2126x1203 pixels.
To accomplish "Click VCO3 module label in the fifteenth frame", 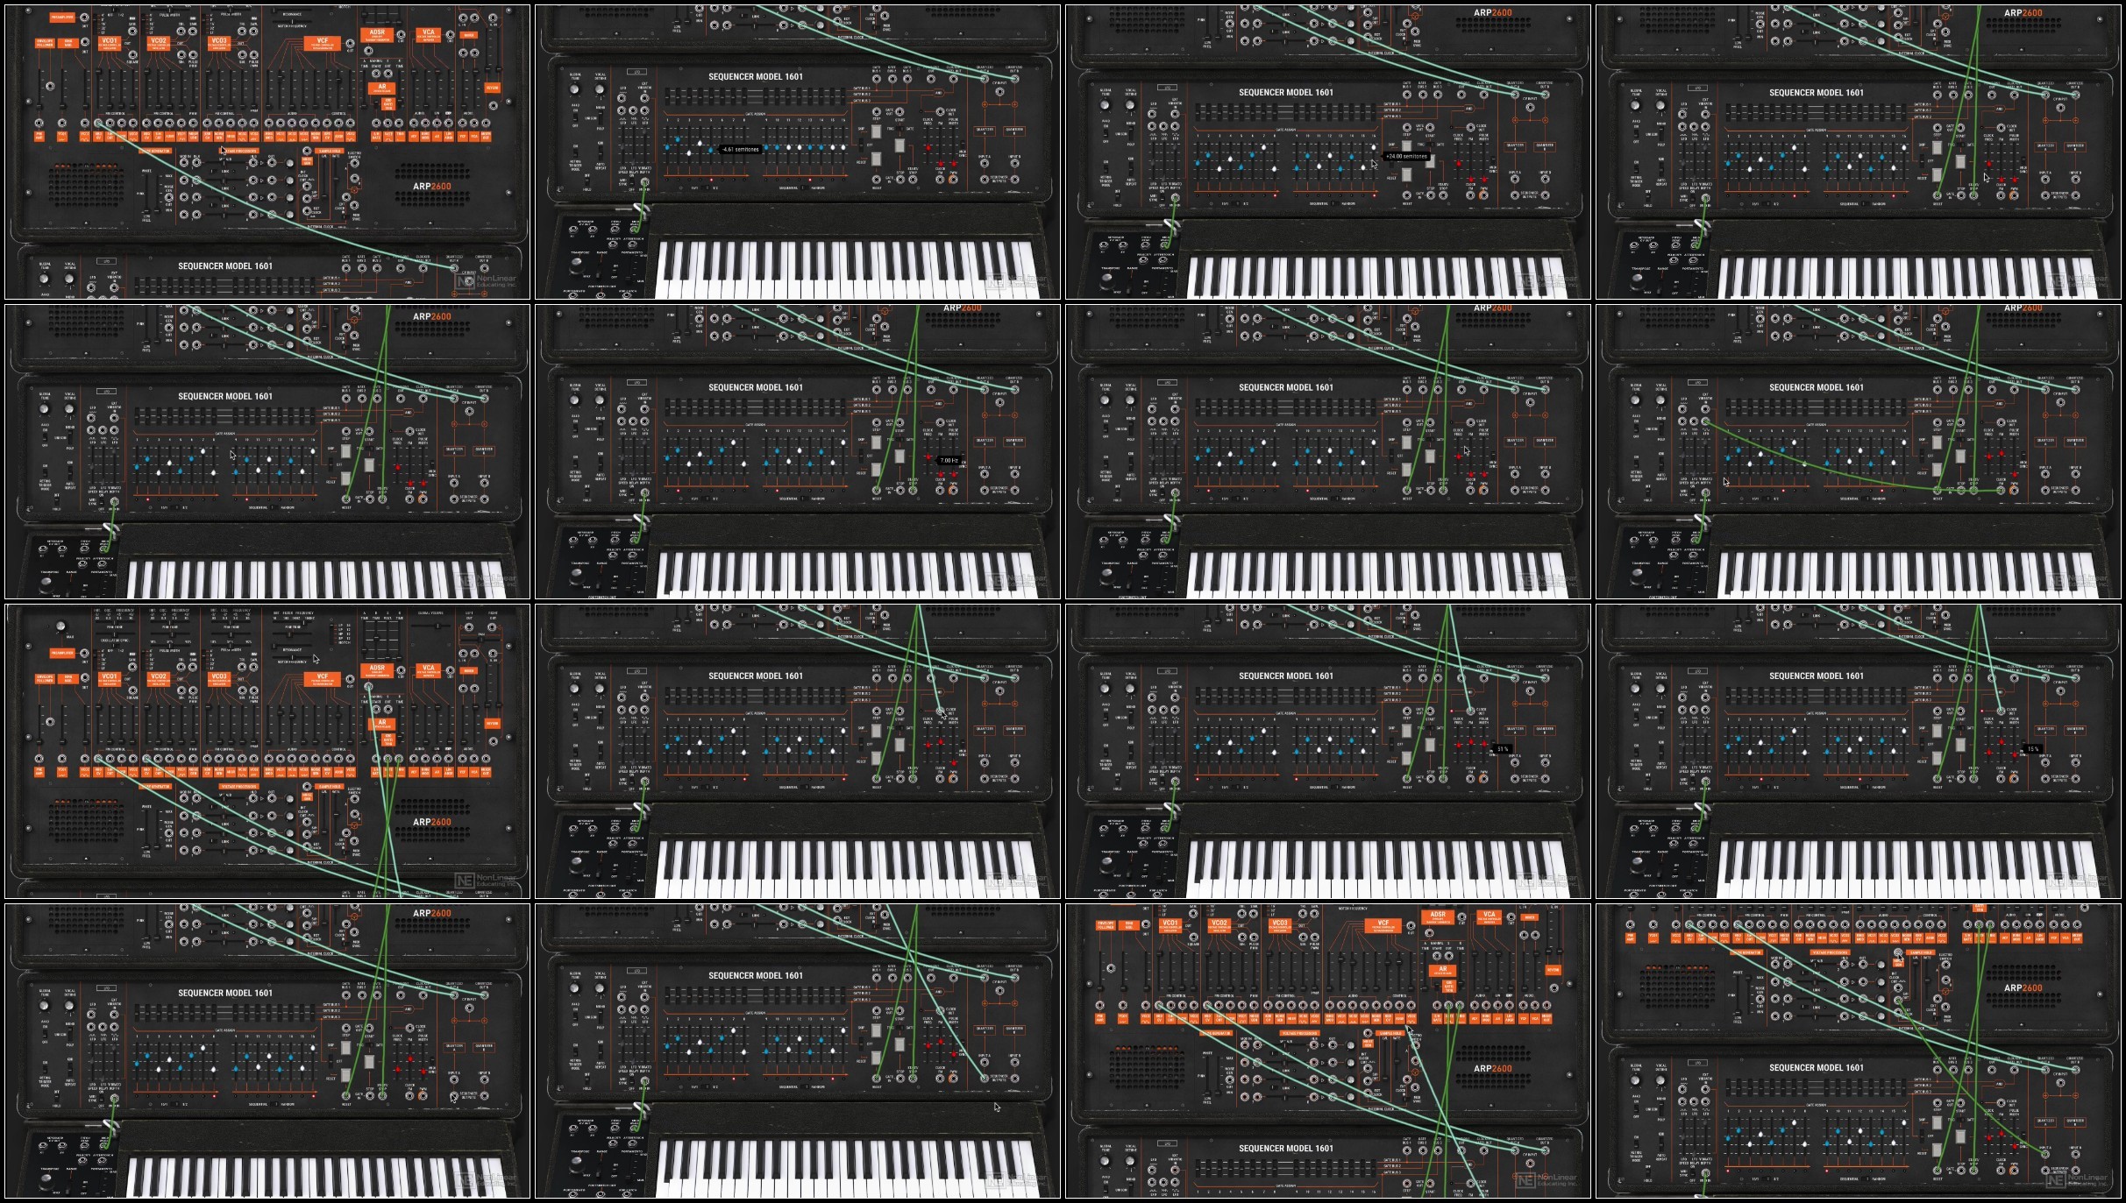I will pyautogui.click(x=1279, y=924).
